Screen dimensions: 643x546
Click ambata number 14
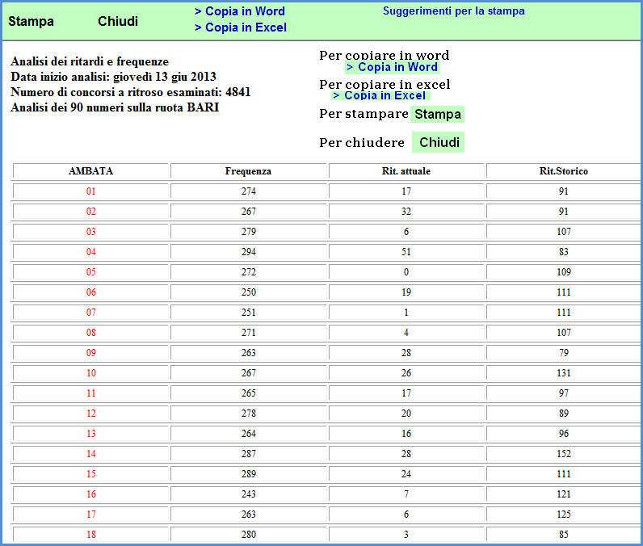91,454
